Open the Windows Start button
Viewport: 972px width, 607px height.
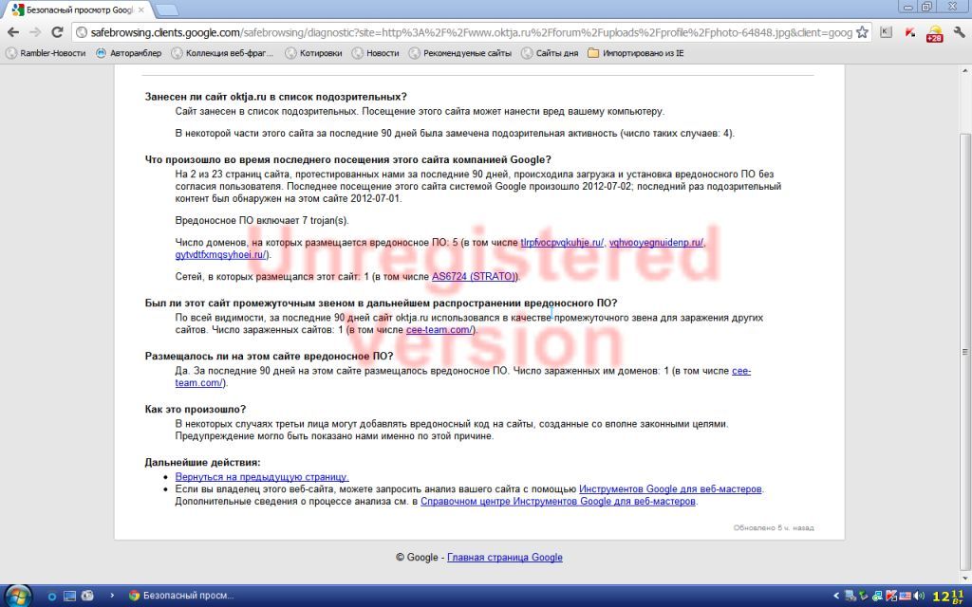click(17, 596)
